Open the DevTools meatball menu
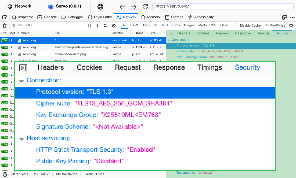The height and width of the screenshot is (178, 296). (x=292, y=17)
